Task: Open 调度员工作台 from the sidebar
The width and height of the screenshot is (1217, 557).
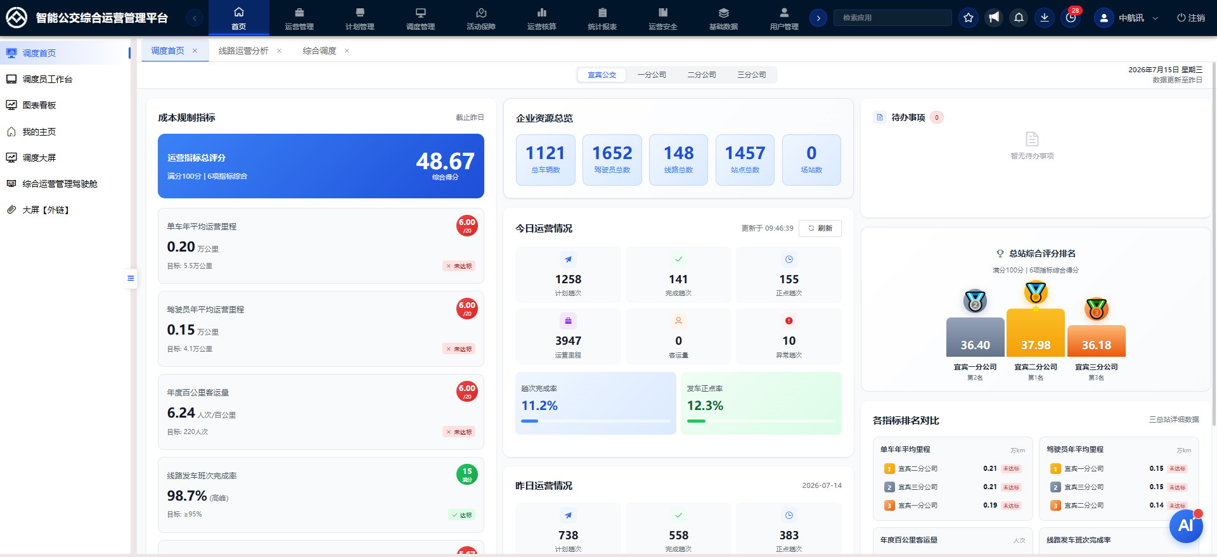Action: [x=65, y=79]
